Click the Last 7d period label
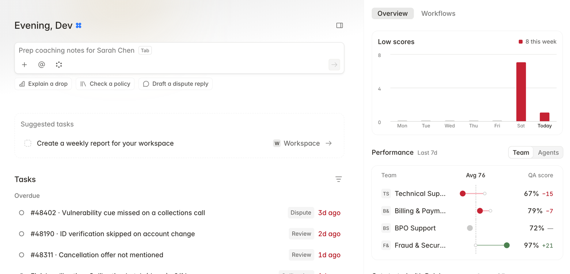 coord(427,153)
